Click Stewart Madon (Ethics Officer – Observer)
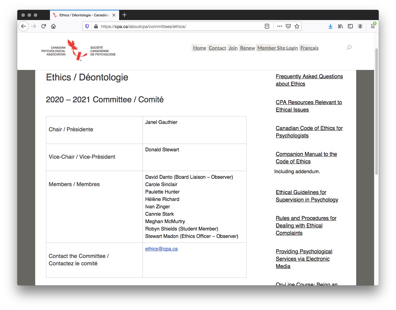 pyautogui.click(x=192, y=236)
